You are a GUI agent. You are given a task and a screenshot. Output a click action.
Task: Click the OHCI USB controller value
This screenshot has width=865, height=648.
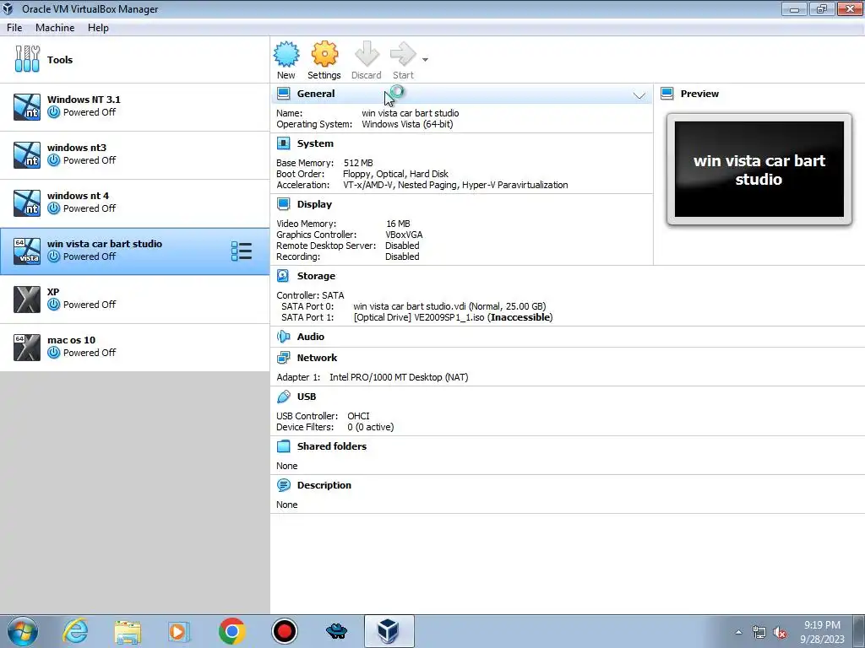click(x=358, y=416)
